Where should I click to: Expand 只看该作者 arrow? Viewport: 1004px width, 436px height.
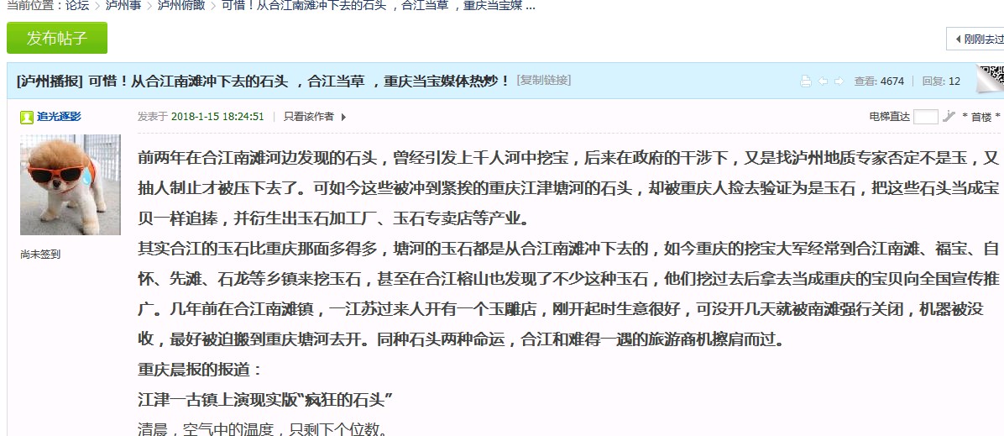[x=343, y=117]
